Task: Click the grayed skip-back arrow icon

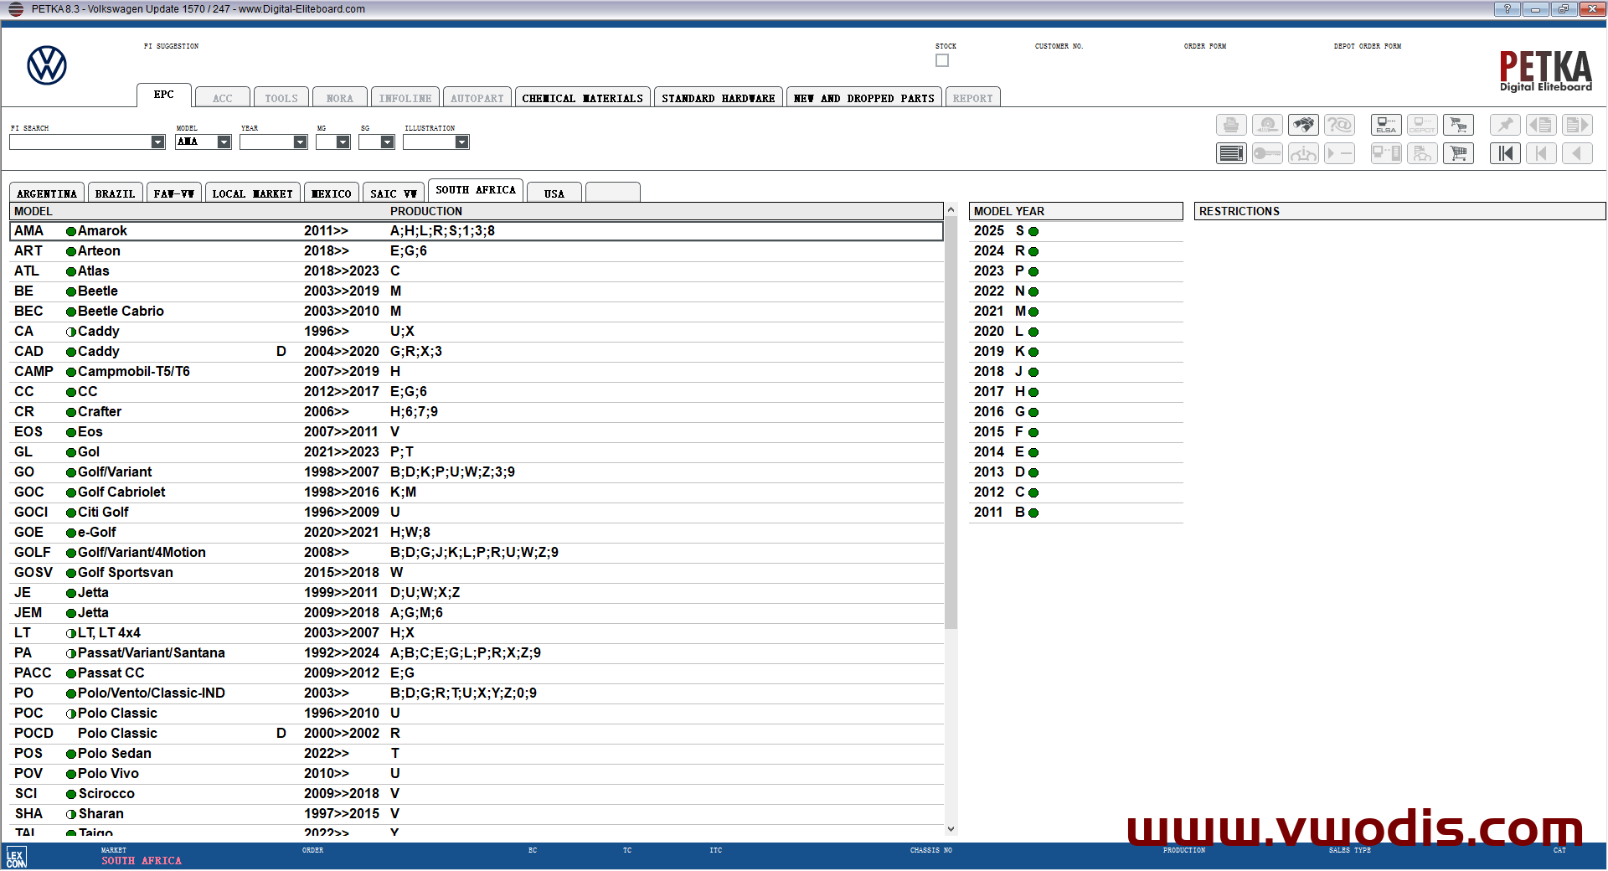Action: click(x=1541, y=153)
